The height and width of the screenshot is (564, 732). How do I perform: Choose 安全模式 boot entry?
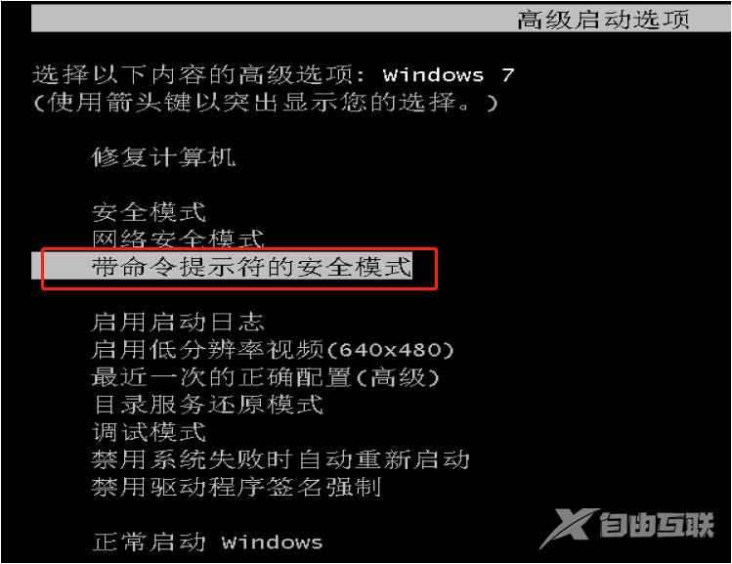click(x=149, y=212)
